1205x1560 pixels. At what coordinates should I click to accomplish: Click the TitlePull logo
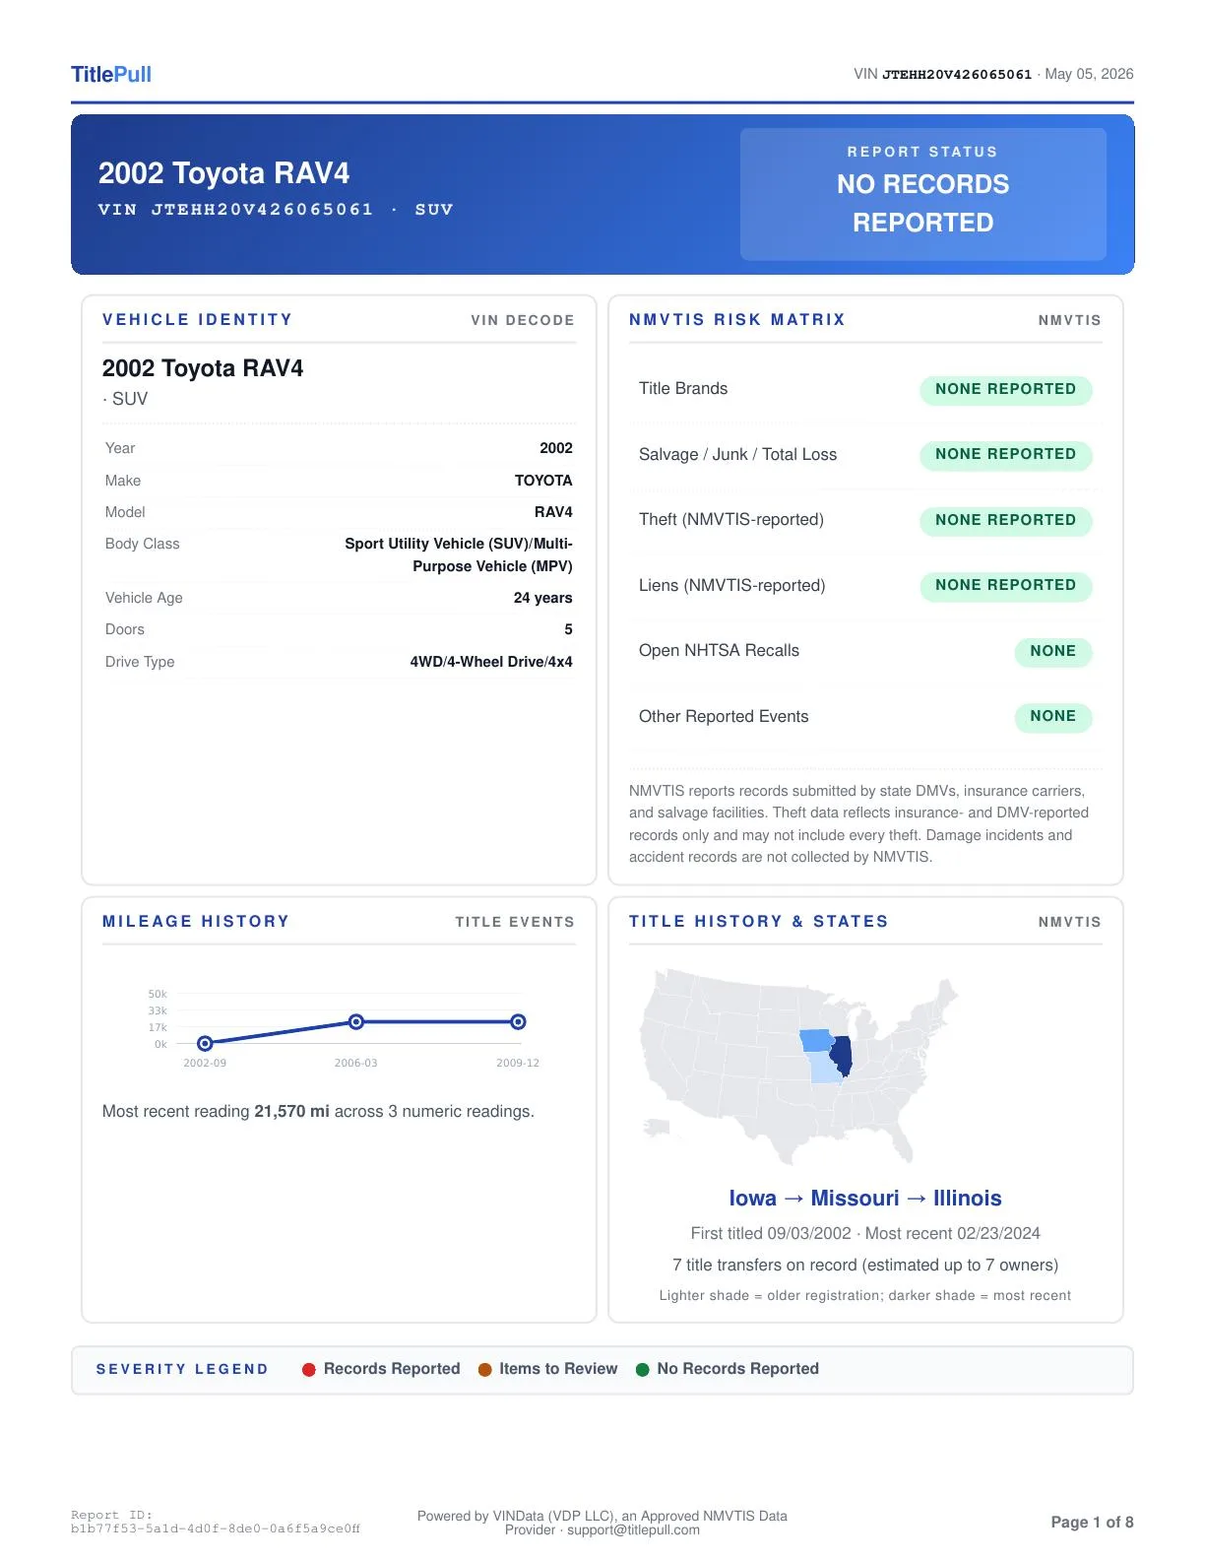(111, 74)
